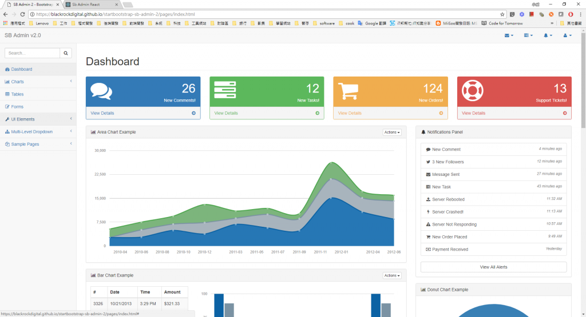Open the bell alerts dropdown
Screen dimensions: 586x317
[x=548, y=35]
